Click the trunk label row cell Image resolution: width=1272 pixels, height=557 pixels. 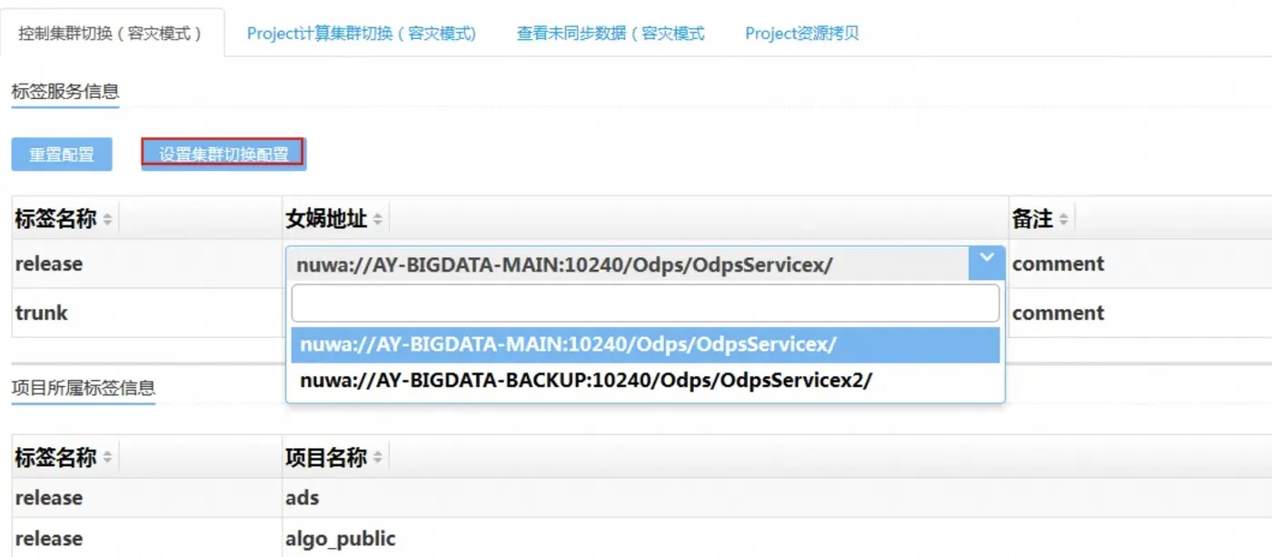click(x=42, y=313)
